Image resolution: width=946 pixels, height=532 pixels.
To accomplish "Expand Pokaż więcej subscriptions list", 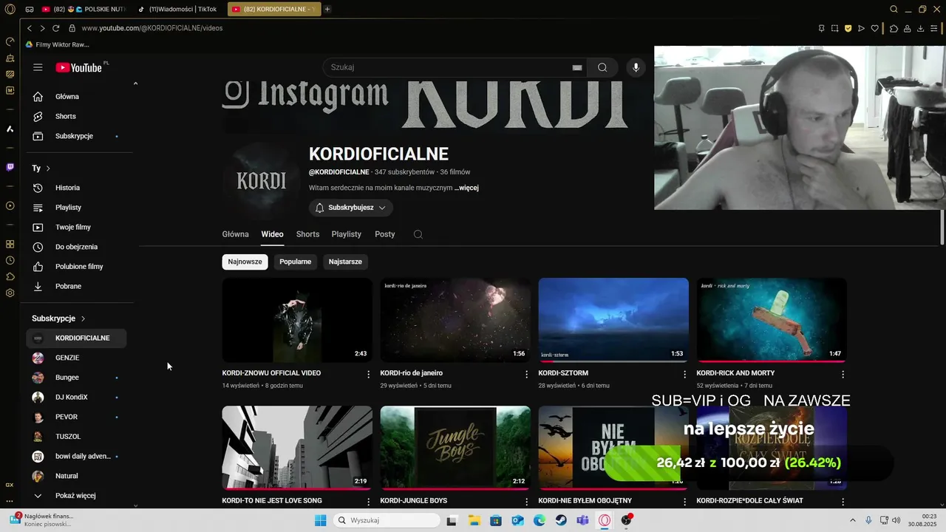I will (77, 496).
